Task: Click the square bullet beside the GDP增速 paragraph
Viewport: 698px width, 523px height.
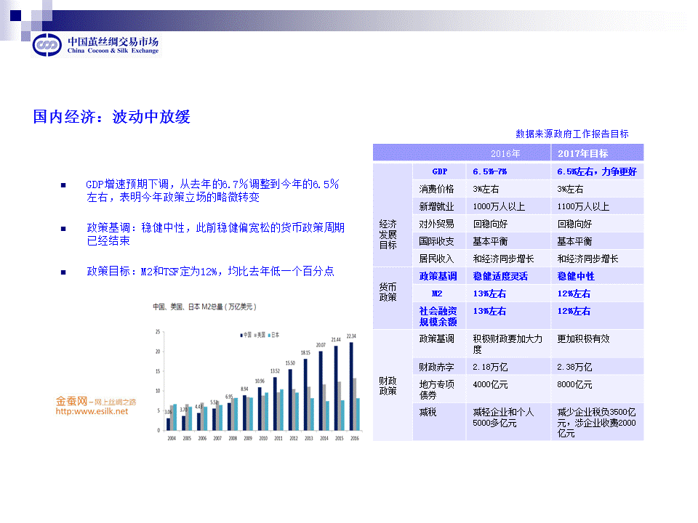Action: (63, 186)
